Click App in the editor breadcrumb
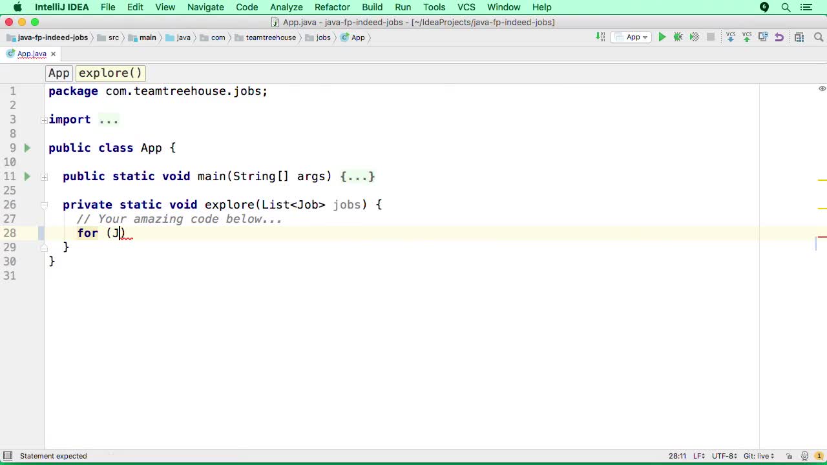 point(59,73)
